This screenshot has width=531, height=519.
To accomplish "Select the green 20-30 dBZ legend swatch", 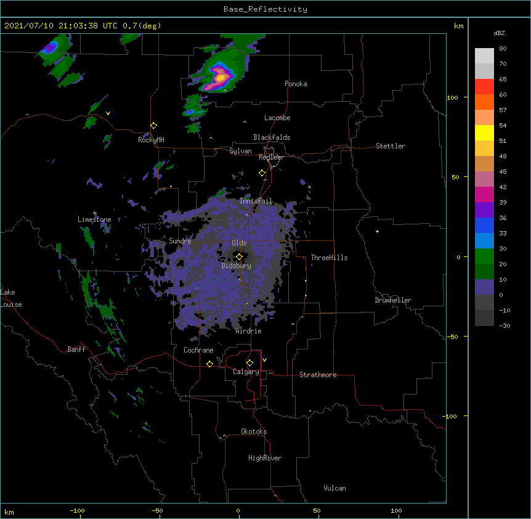I will click(x=484, y=256).
